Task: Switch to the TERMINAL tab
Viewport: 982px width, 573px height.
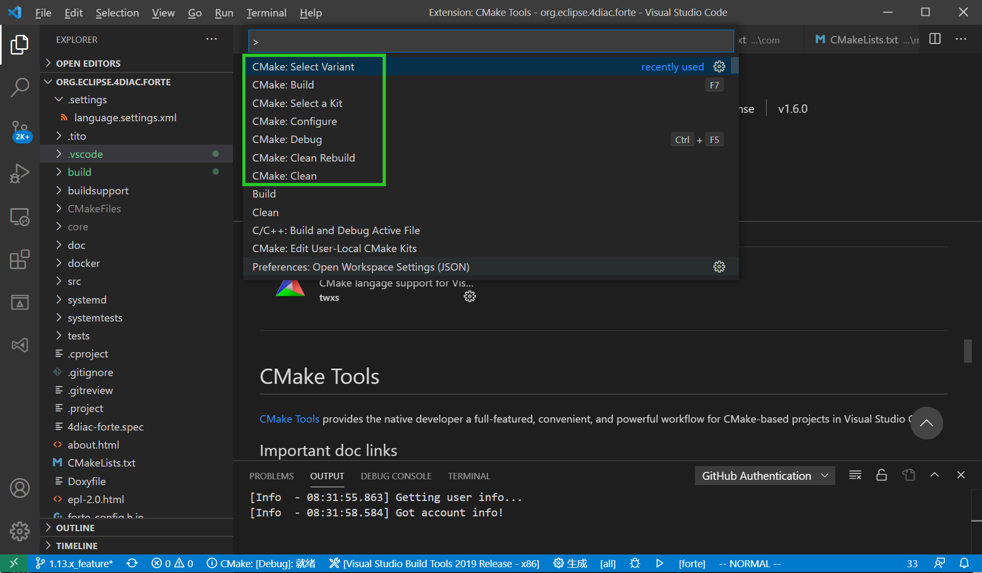Action: (x=469, y=476)
